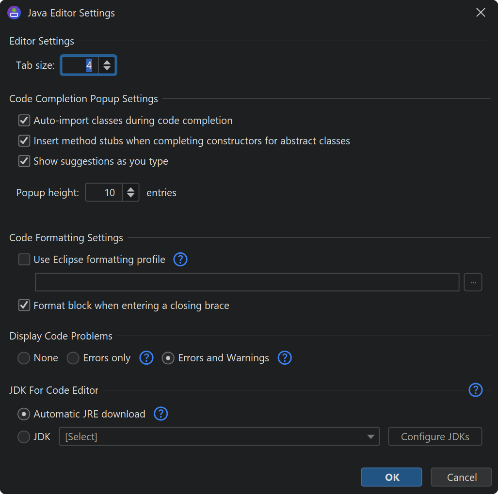Click help icon beside Automatic JRE download
498x494 pixels.
point(161,414)
